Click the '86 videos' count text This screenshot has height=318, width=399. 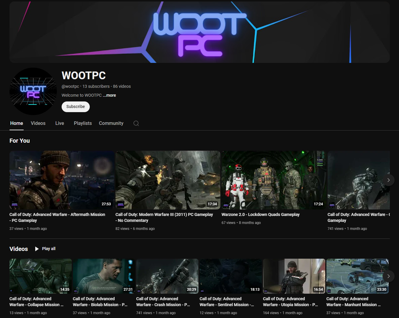pyautogui.click(x=122, y=86)
